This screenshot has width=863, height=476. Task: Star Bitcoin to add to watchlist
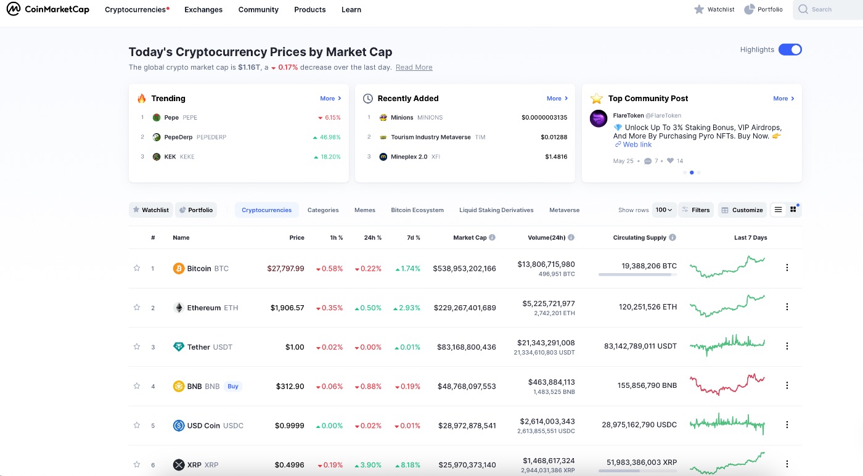click(x=137, y=268)
